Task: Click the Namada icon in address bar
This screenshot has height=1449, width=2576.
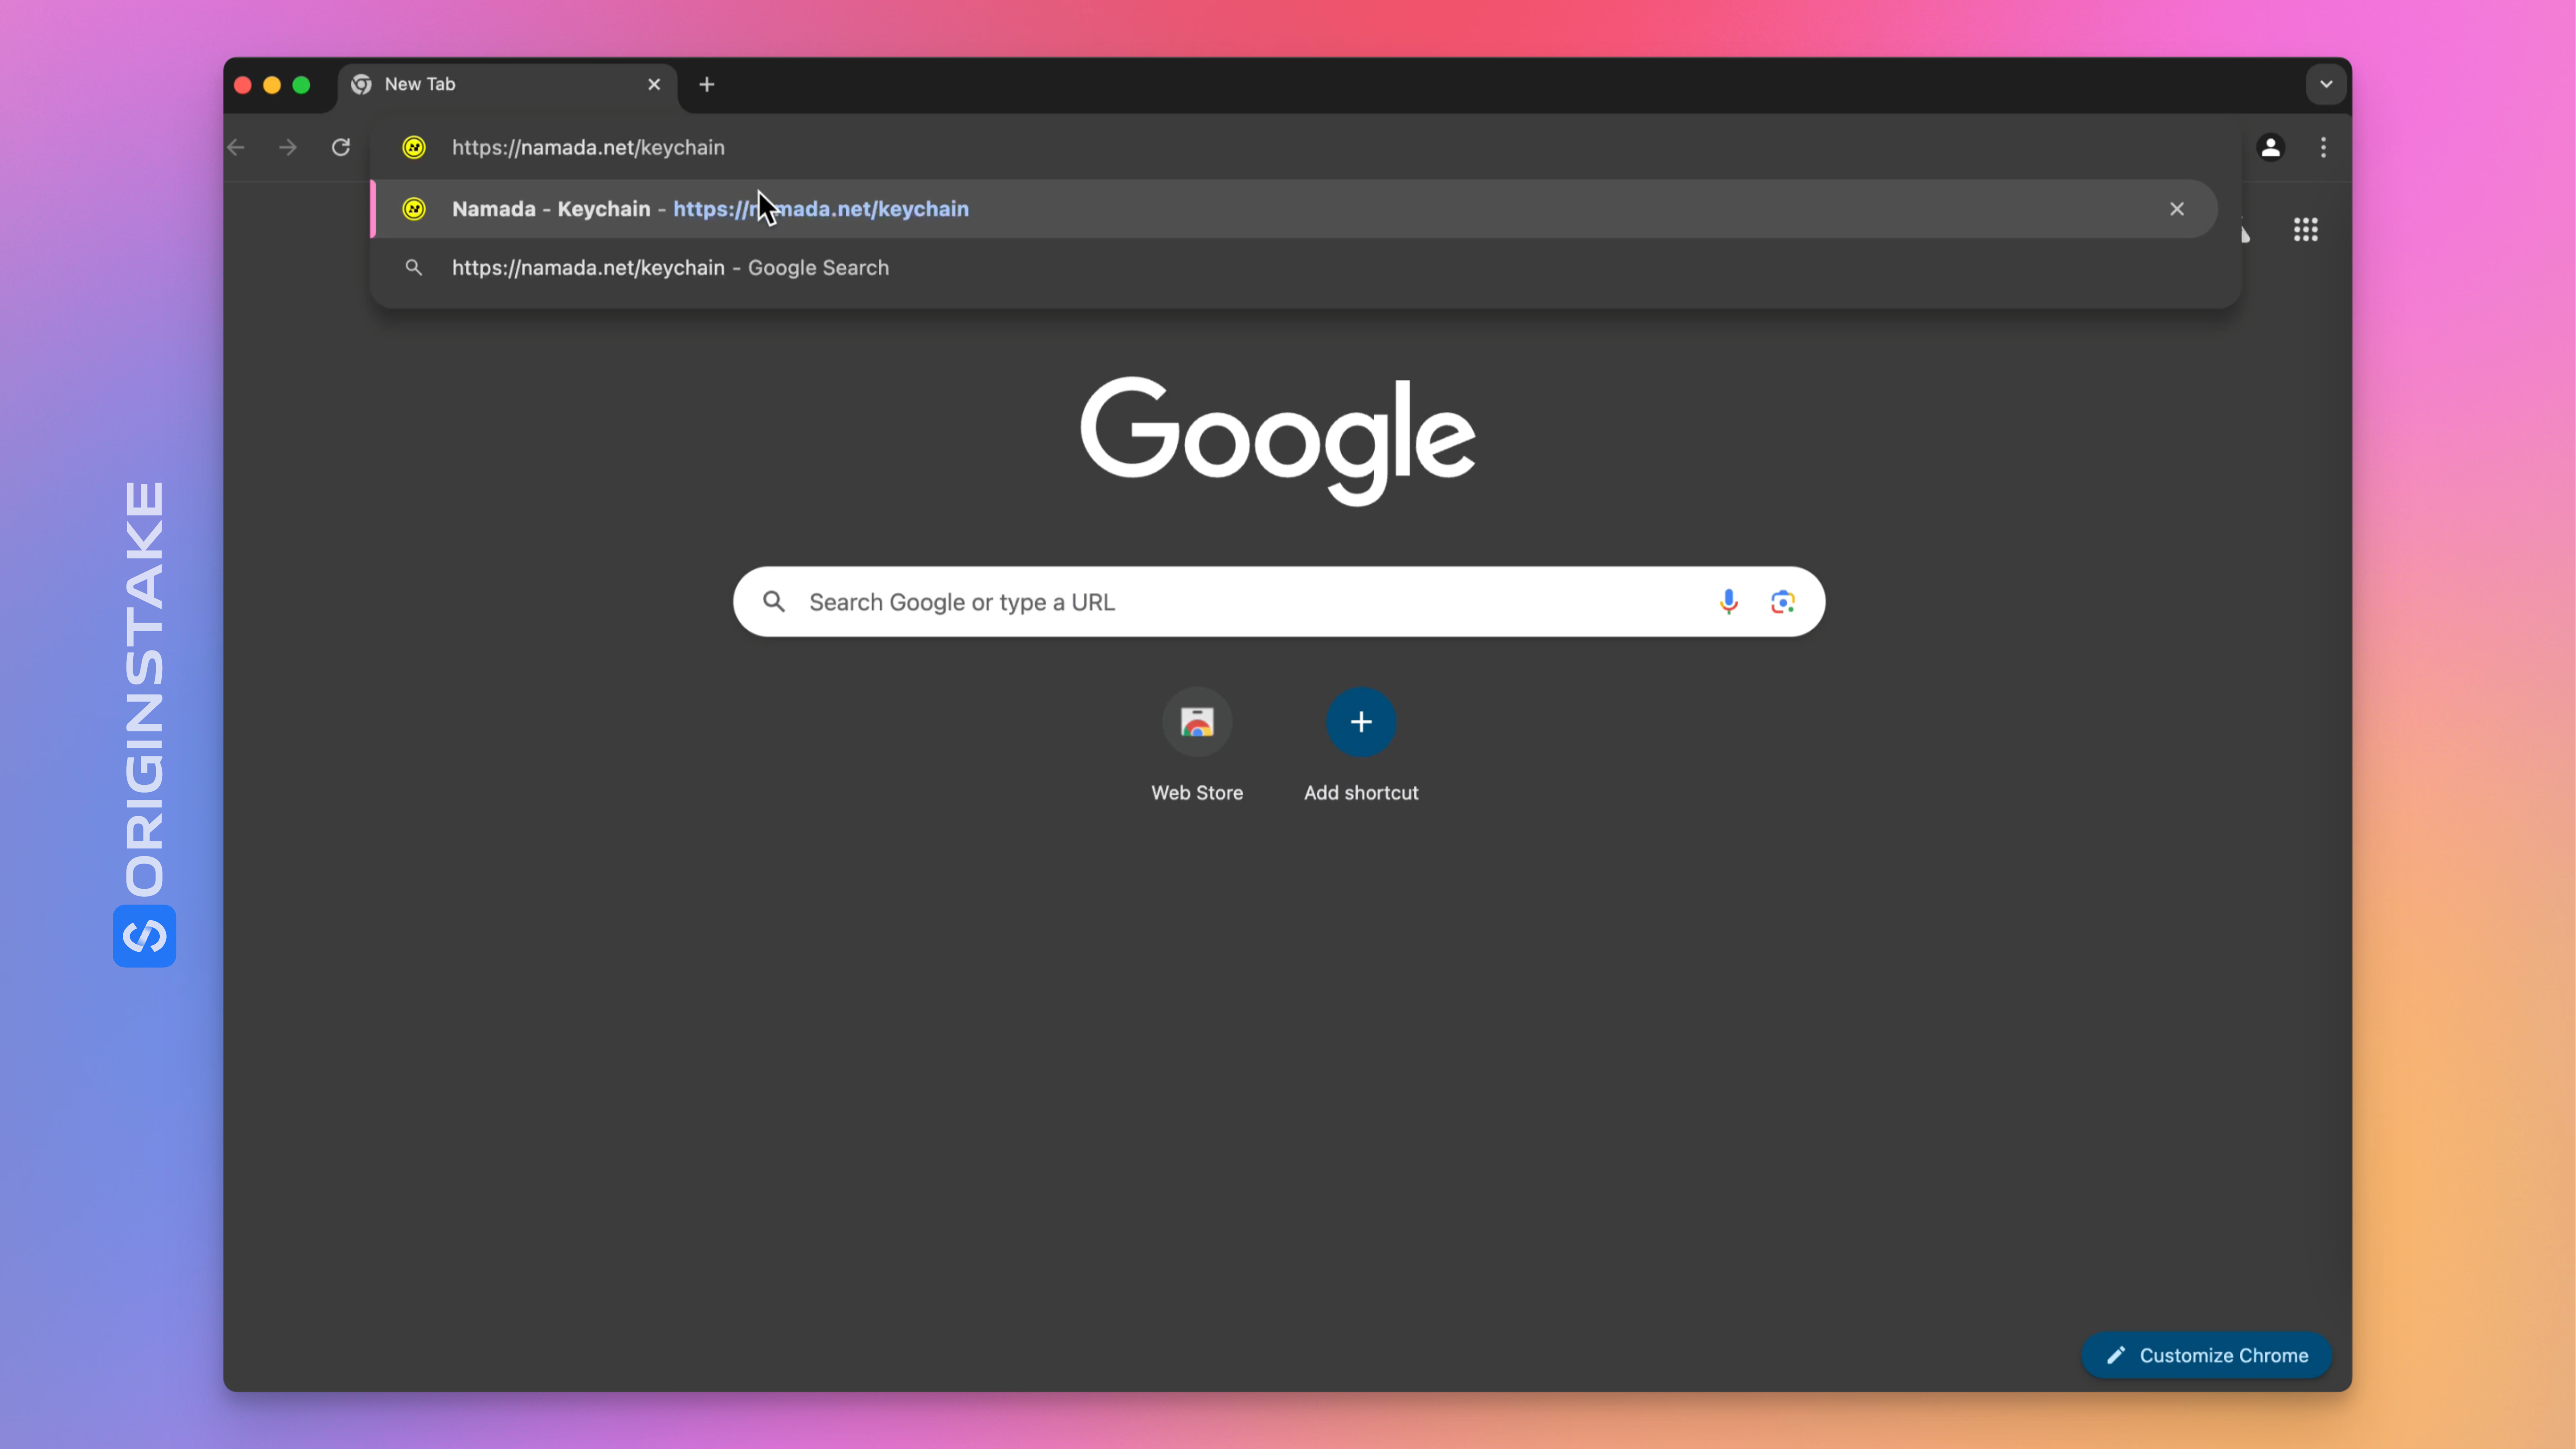Action: [x=414, y=148]
